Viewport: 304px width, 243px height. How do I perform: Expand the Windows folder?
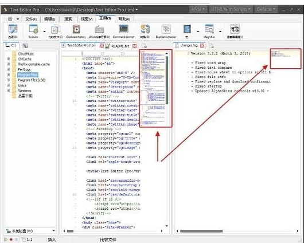click(x=9, y=91)
